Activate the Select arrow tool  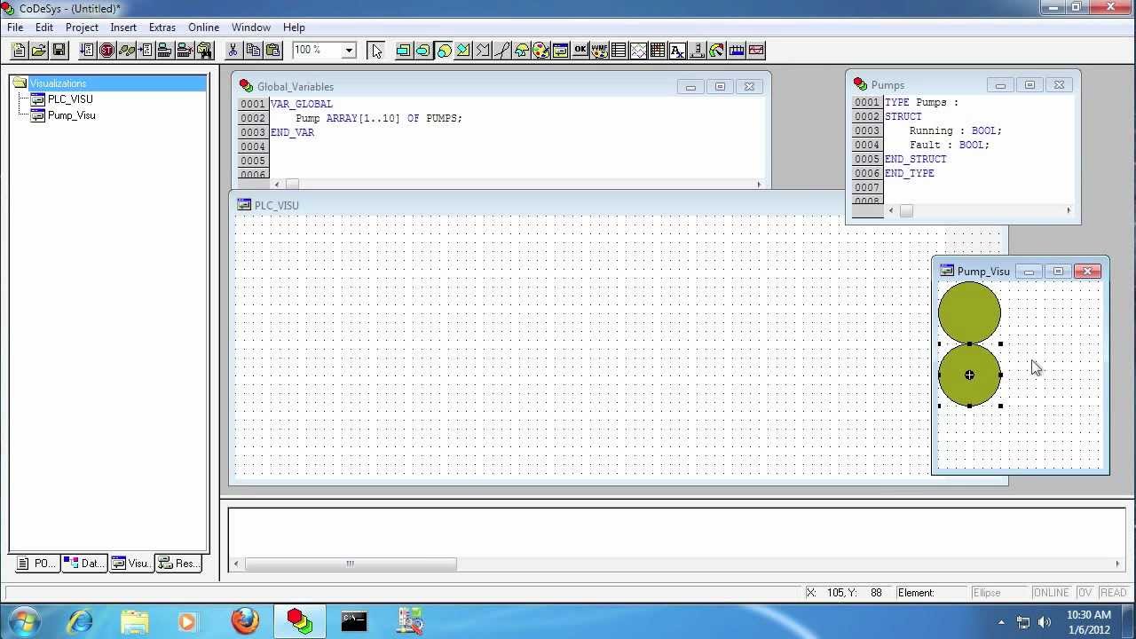point(376,51)
